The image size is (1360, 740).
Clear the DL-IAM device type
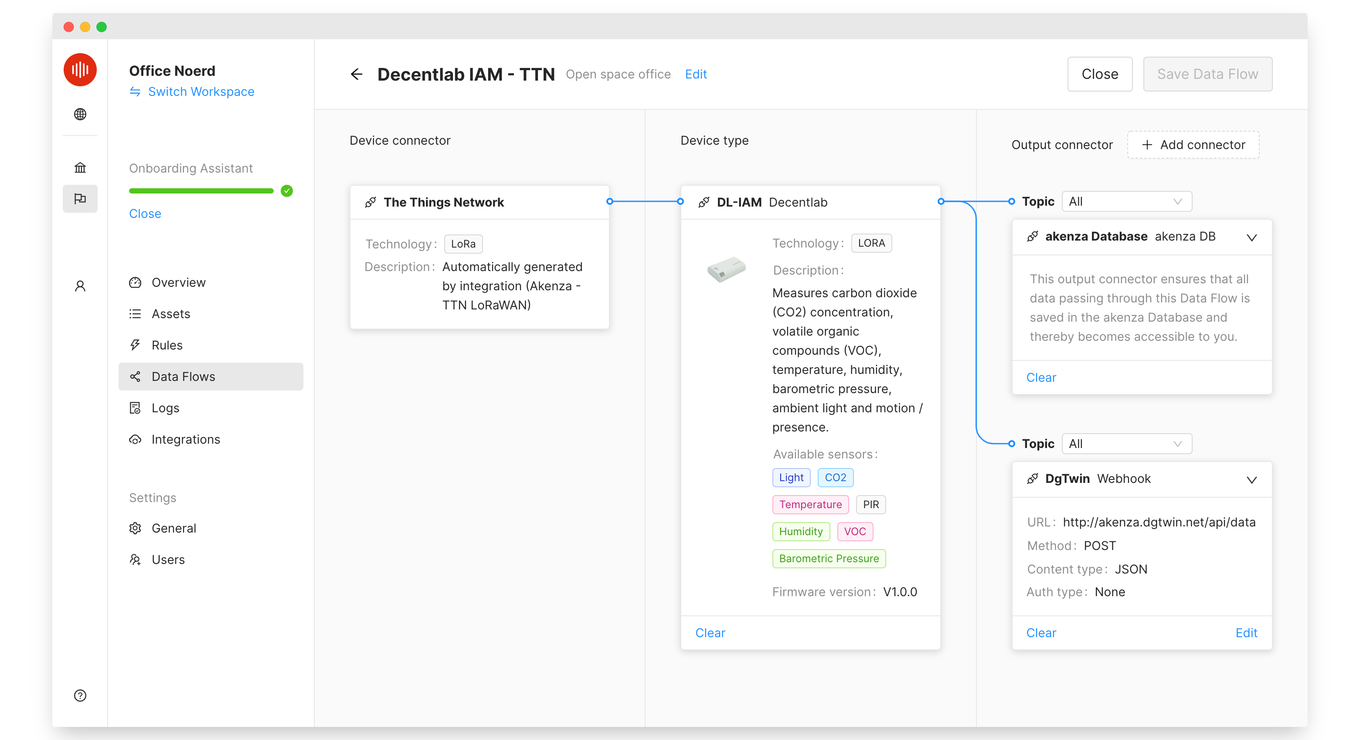pos(710,633)
